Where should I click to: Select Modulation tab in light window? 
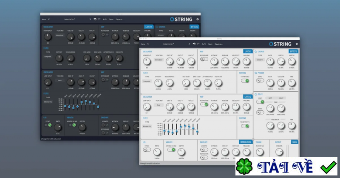pos(245,142)
